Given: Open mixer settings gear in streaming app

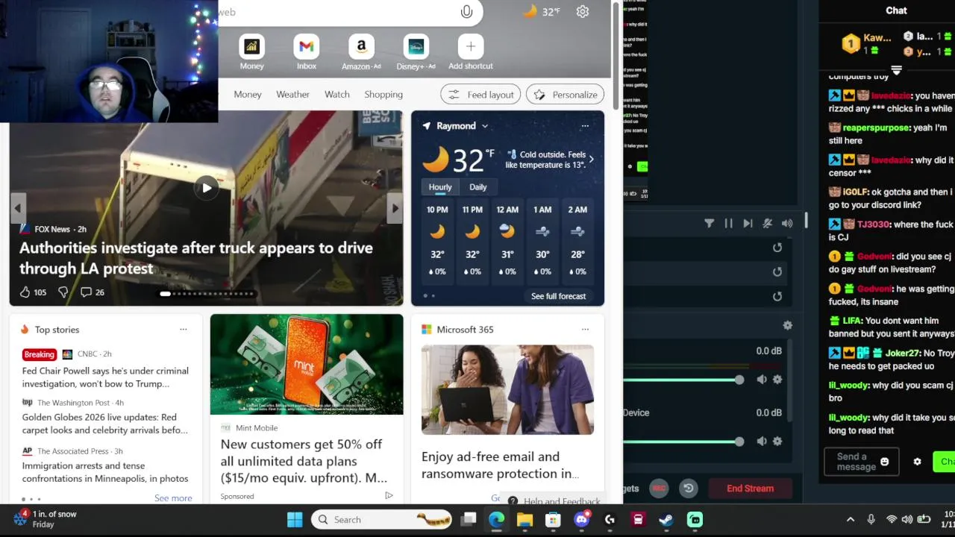Looking at the screenshot, I should 787,325.
